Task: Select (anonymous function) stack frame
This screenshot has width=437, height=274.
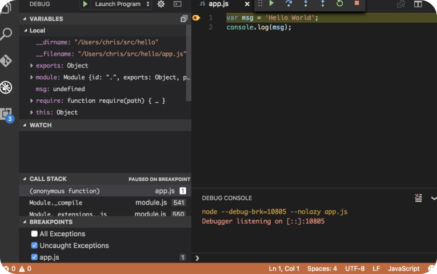Action: coord(105,191)
